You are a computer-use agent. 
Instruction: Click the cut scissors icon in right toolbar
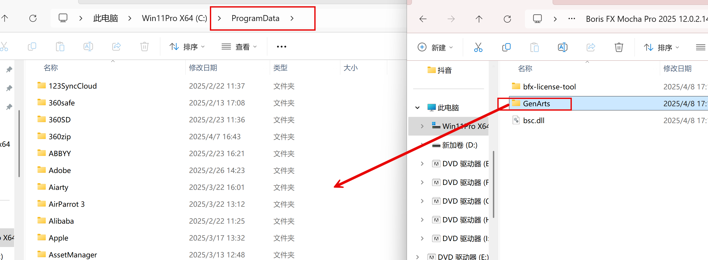coord(478,48)
